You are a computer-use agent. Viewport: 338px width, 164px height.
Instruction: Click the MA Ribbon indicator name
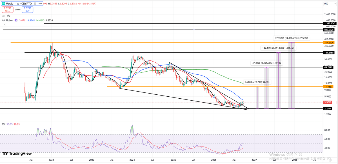click(x=8, y=20)
